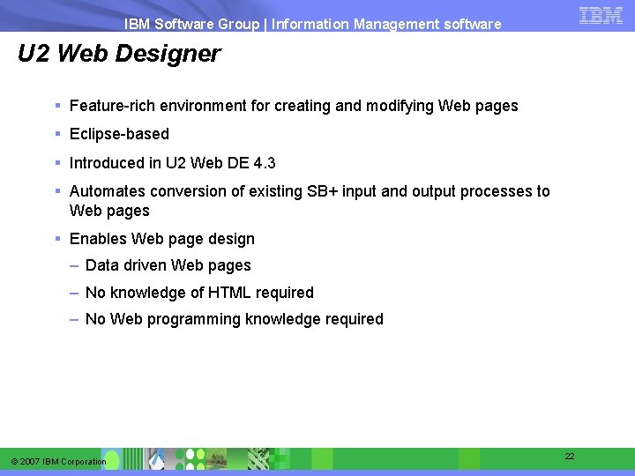The height and width of the screenshot is (476, 635).
Task: Click the IBM logo in header
Action: (601, 16)
